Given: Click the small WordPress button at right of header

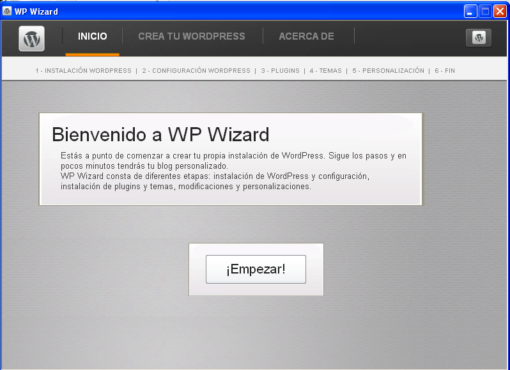Looking at the screenshot, I should tap(479, 38).
